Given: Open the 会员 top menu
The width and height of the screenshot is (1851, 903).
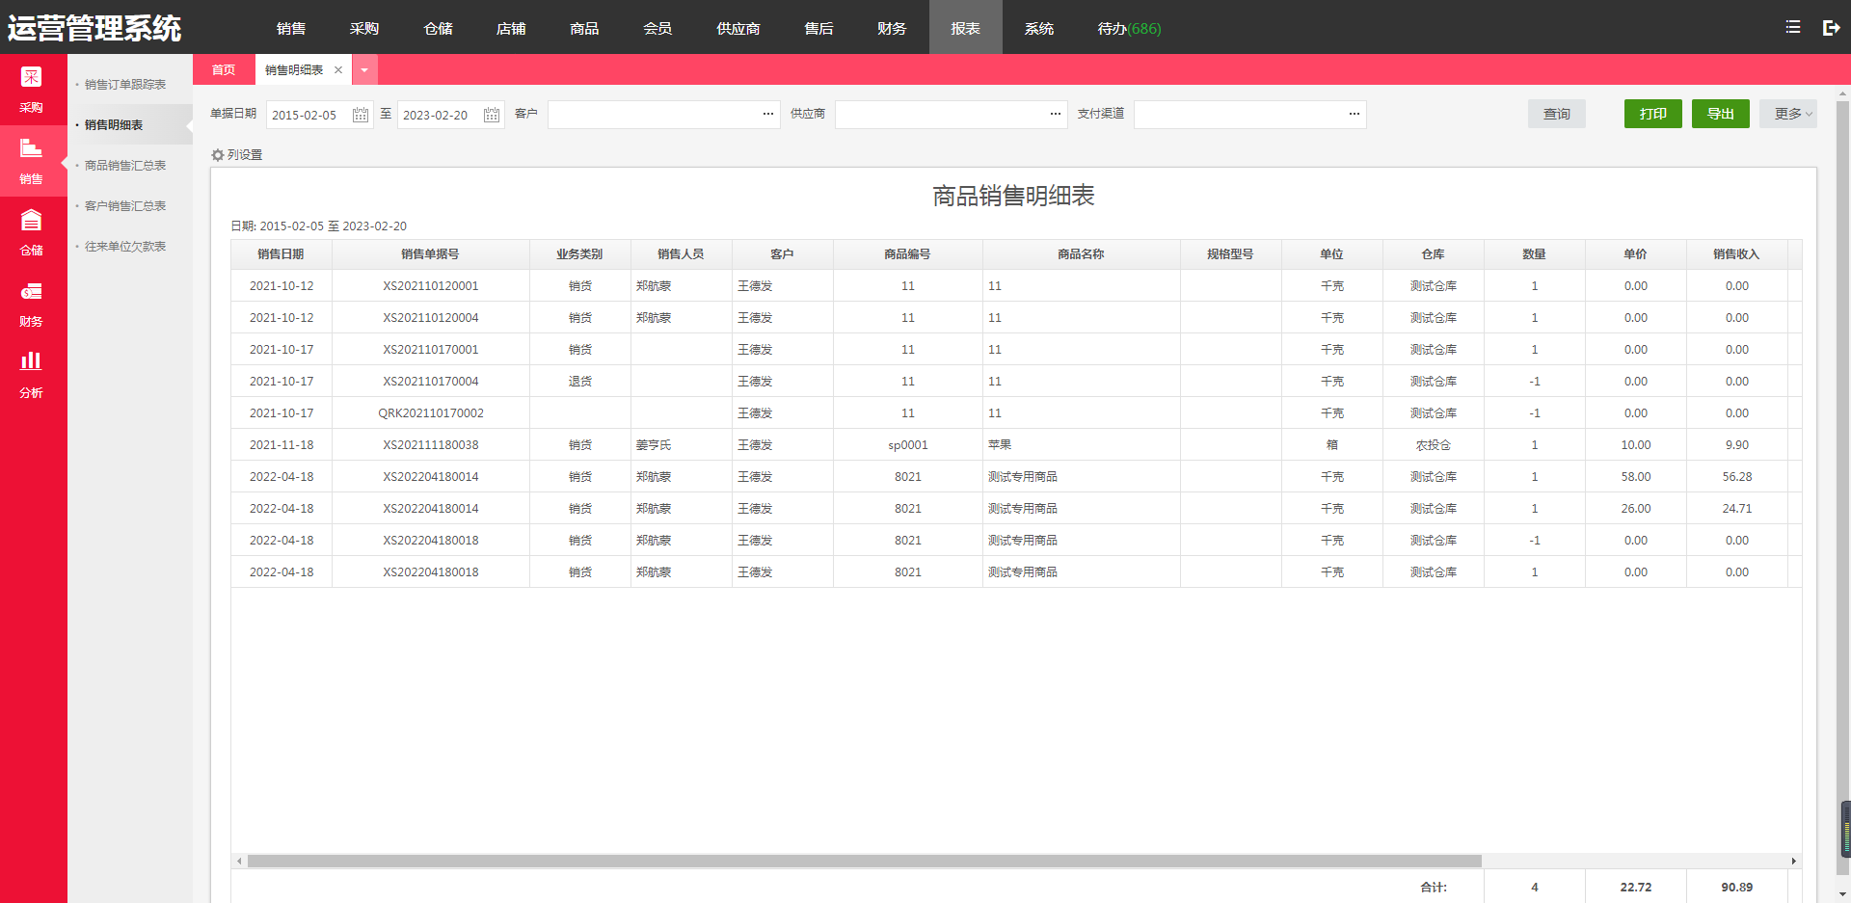Looking at the screenshot, I should click(657, 28).
